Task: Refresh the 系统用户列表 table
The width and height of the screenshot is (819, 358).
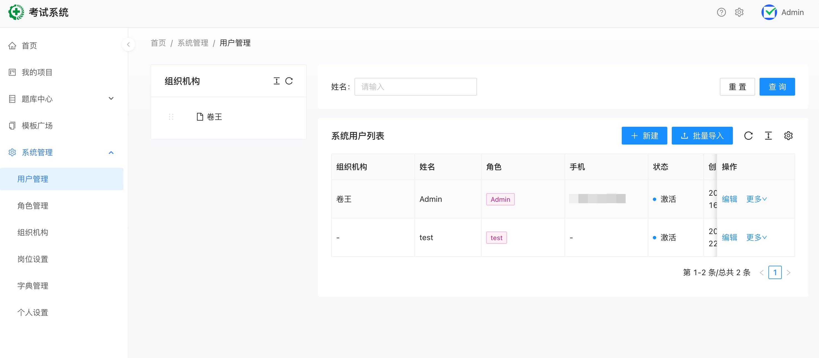Action: [748, 136]
